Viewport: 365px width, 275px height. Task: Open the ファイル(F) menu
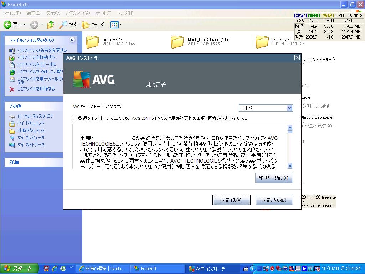(12, 13)
